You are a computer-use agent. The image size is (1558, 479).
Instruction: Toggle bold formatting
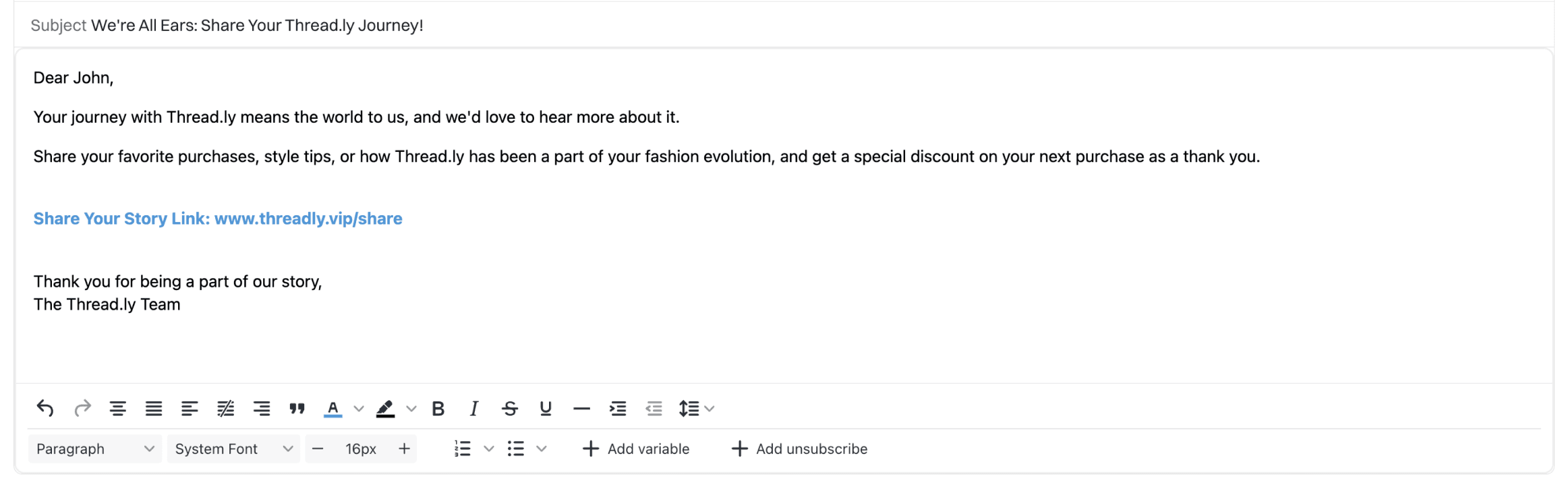coord(438,408)
